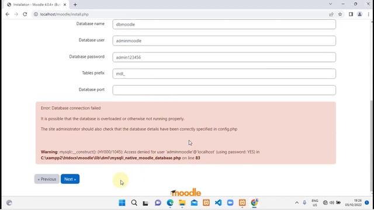Viewport: 374px width, 210px height.
Task: Click the « Previous button
Action: pyautogui.click(x=47, y=179)
